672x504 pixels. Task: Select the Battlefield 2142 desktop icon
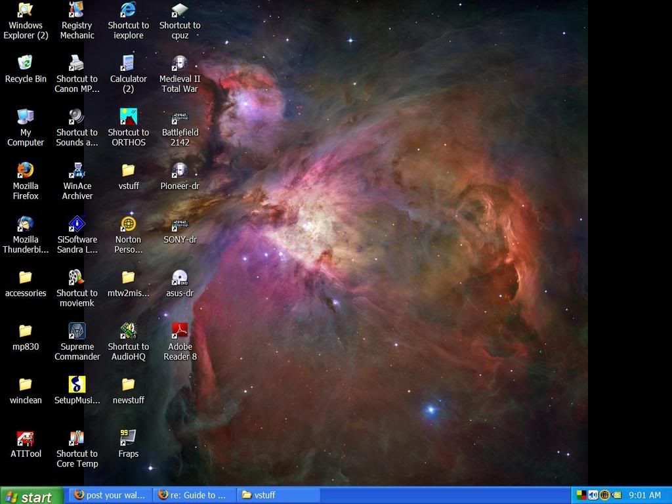(x=180, y=117)
